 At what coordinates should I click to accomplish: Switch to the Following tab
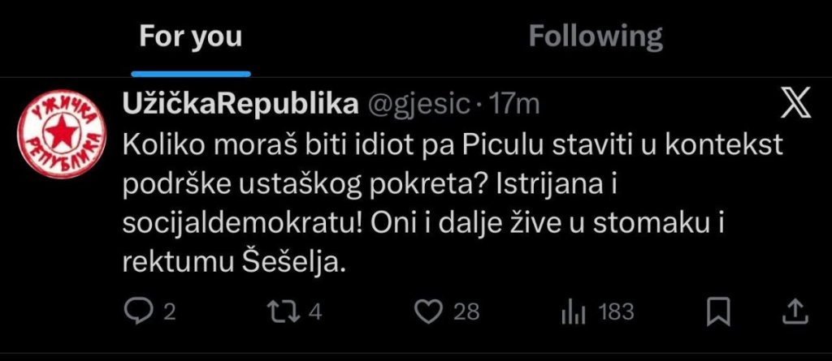[x=596, y=37]
